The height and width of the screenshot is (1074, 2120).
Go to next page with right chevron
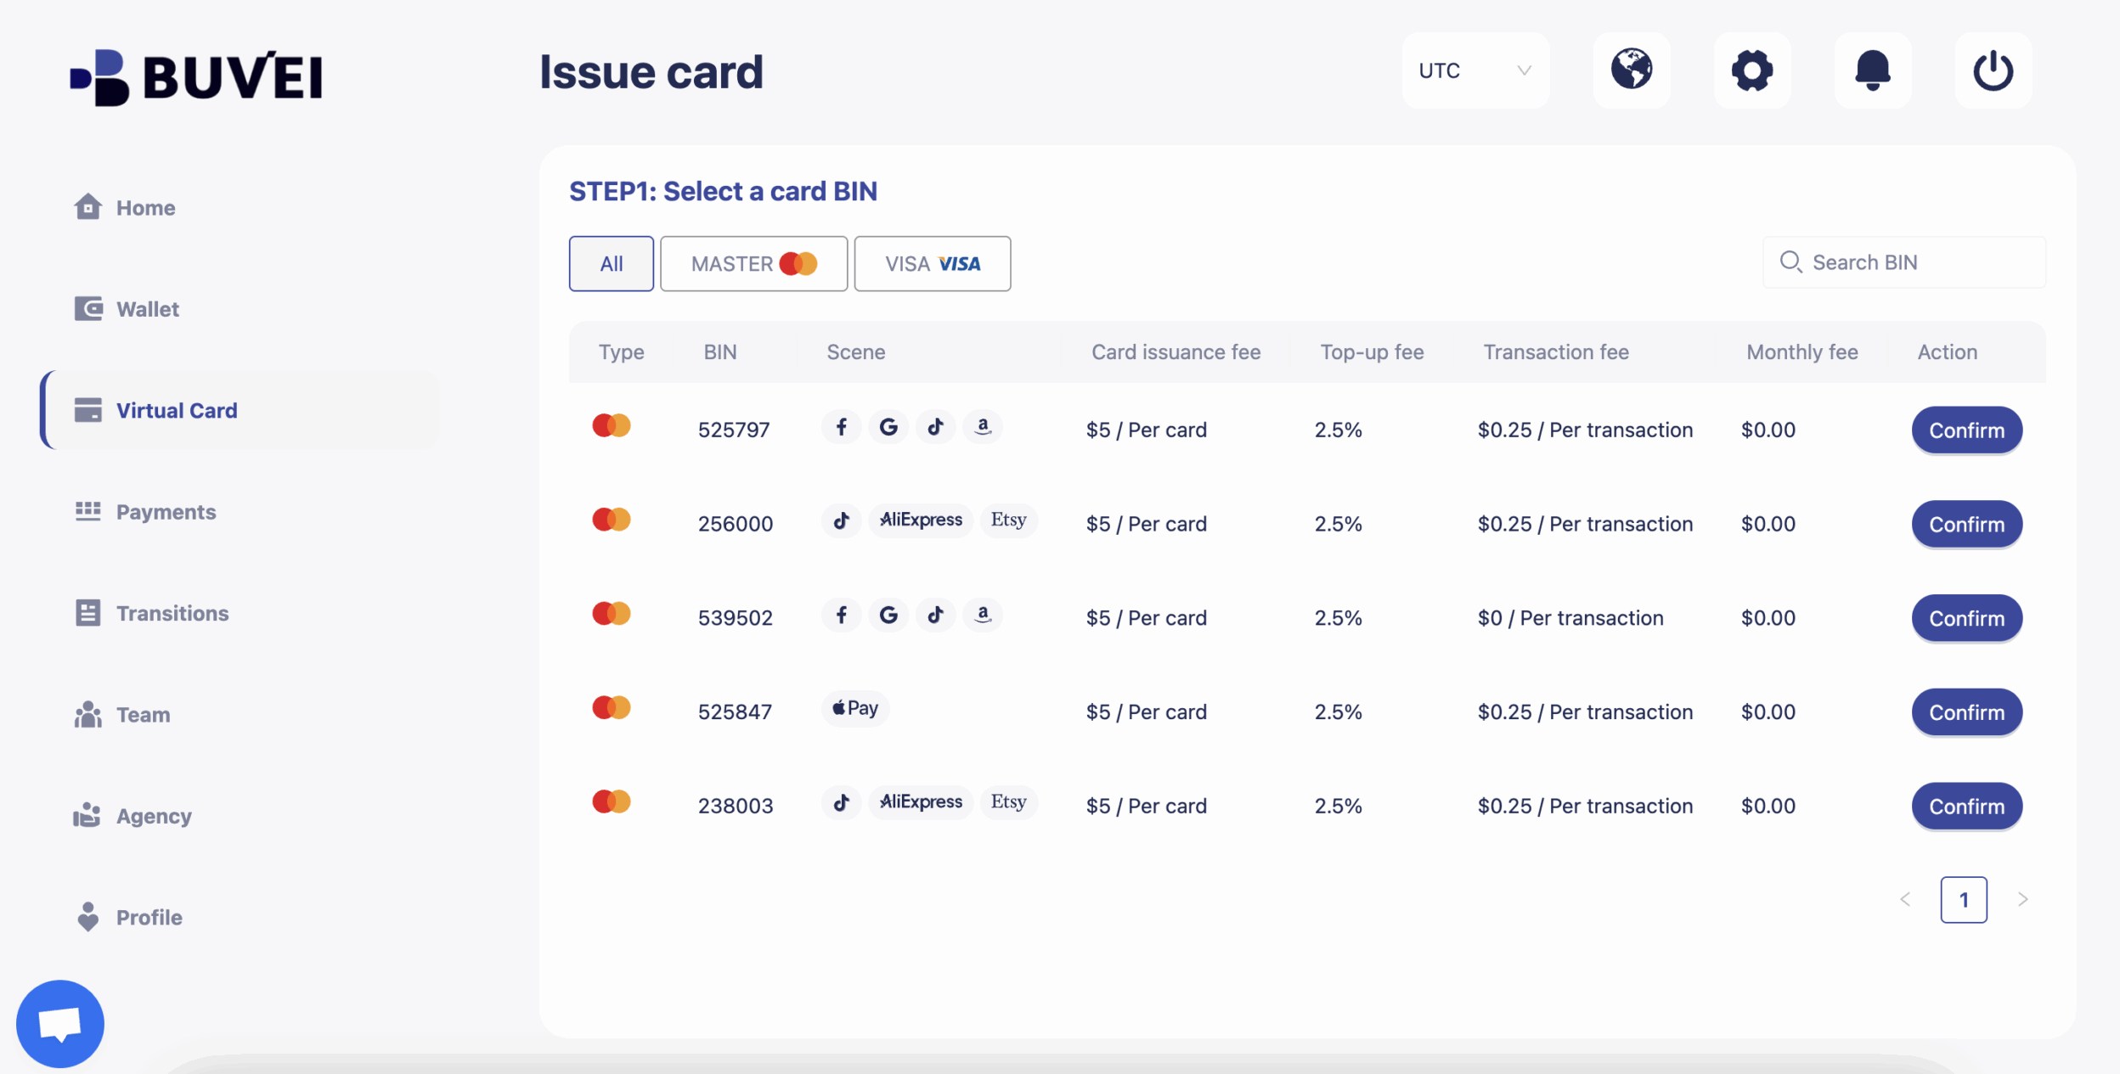pos(2023,899)
